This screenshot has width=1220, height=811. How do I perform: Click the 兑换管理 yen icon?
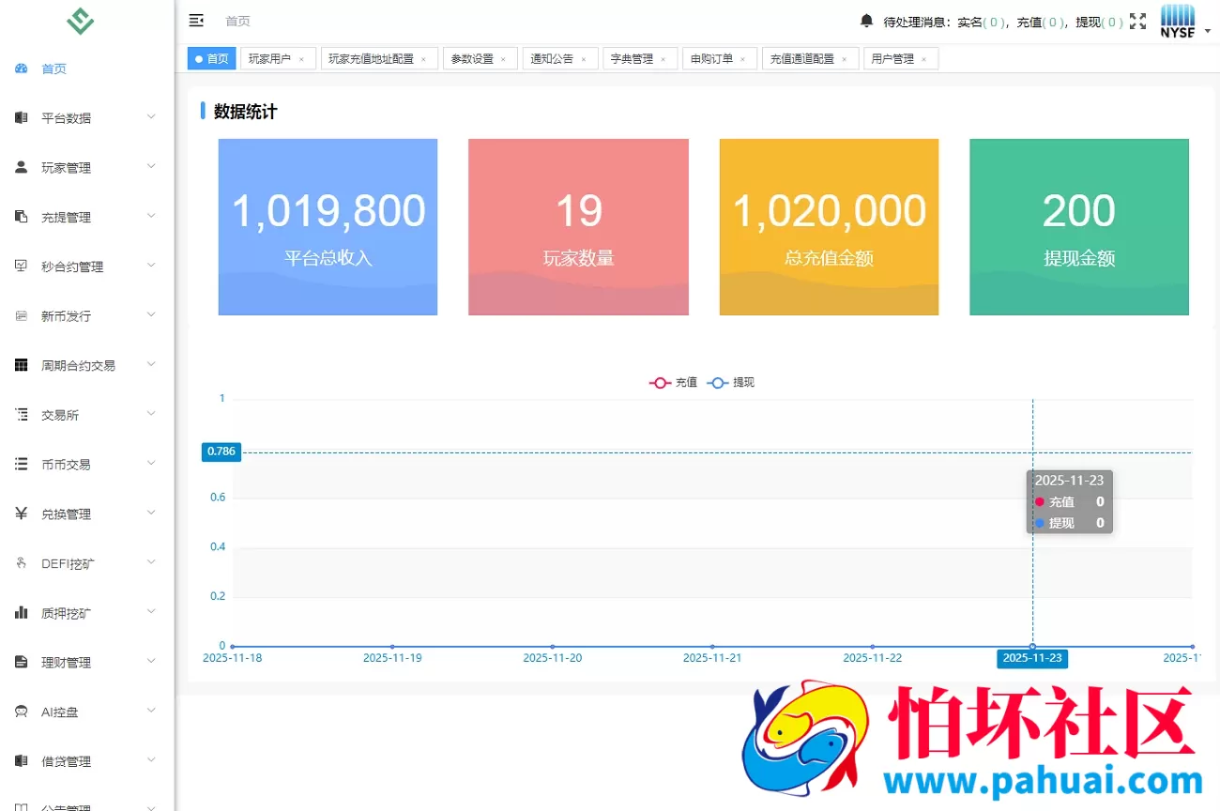pyautogui.click(x=22, y=513)
